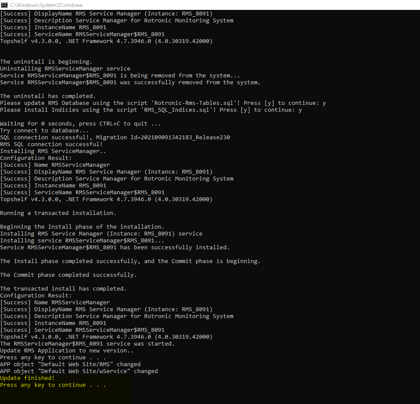Select the 'has been successfully installed.' line
Image resolution: width=420 pixels, height=404 pixels.
point(115,247)
